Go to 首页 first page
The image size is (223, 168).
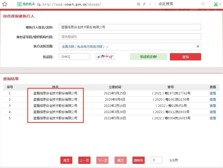click(66, 160)
